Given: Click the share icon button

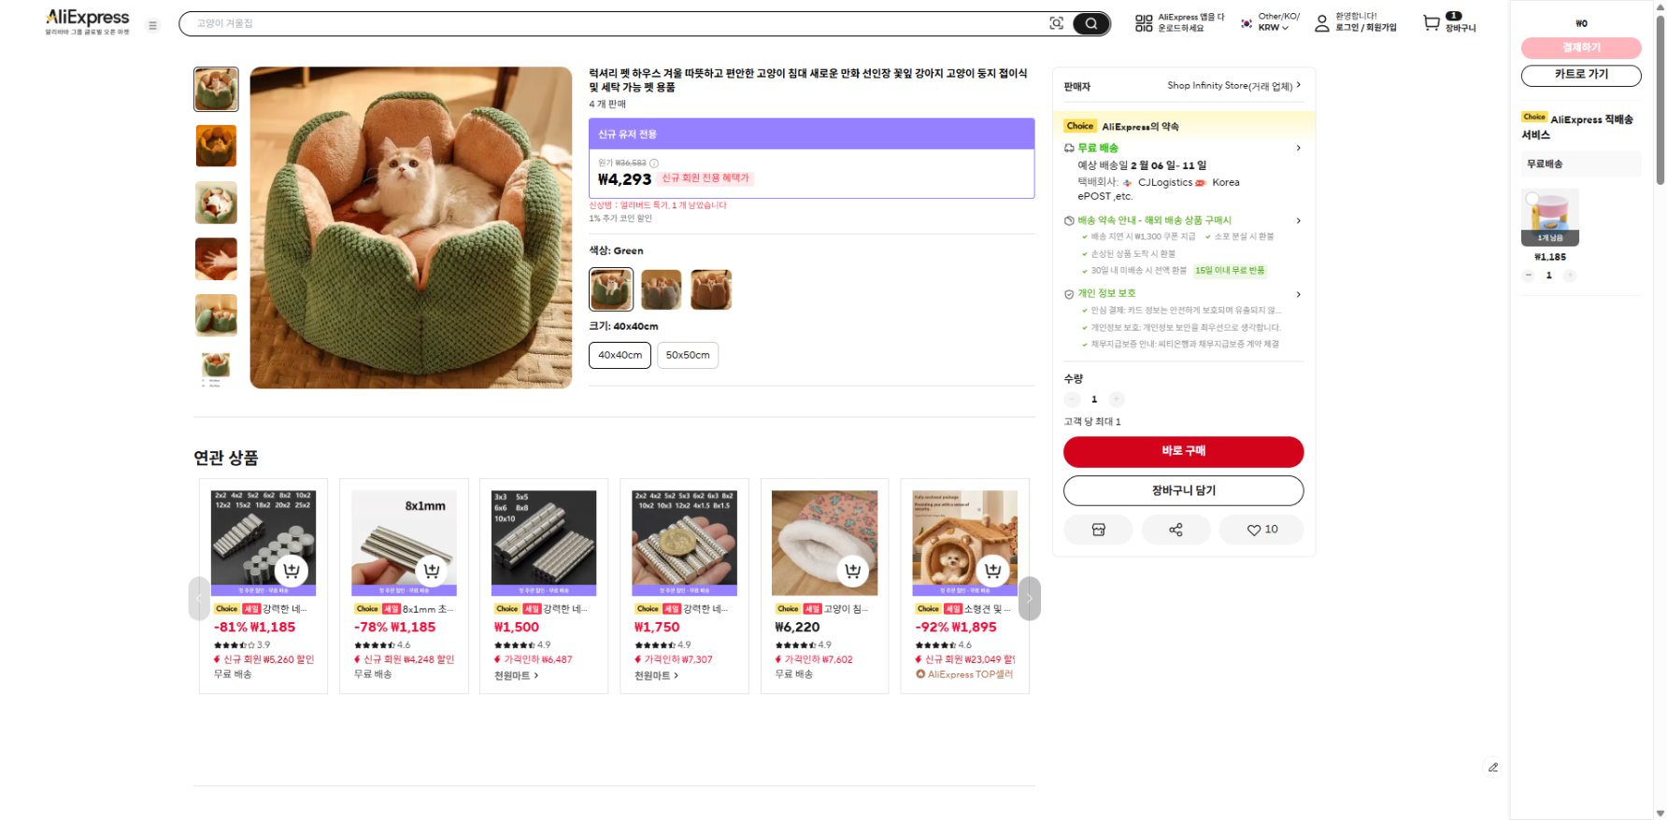Looking at the screenshot, I should click(x=1175, y=530).
